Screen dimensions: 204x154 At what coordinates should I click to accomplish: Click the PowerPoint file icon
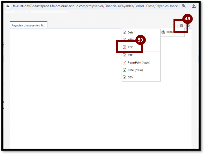[x=124, y=63]
